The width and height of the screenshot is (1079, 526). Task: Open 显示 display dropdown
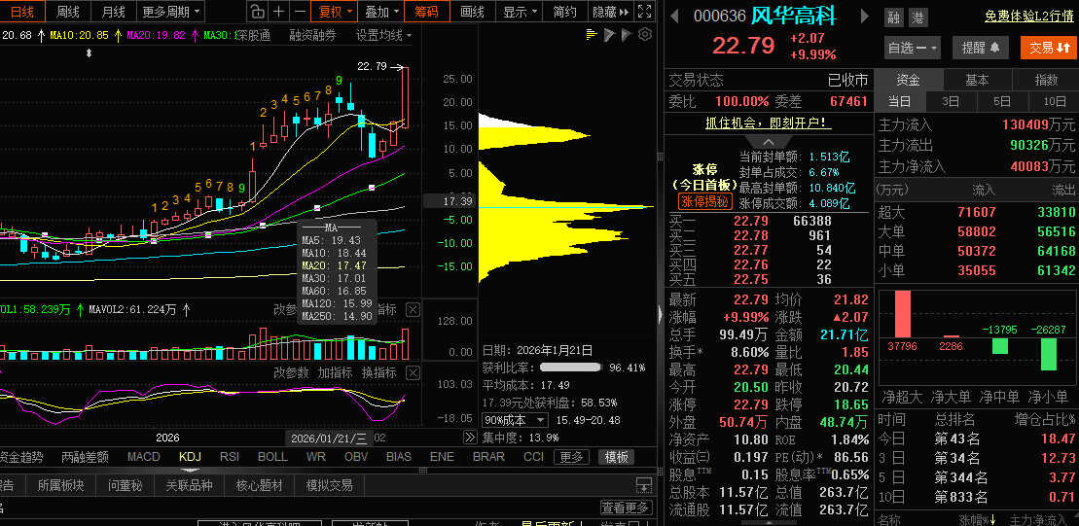(520, 11)
